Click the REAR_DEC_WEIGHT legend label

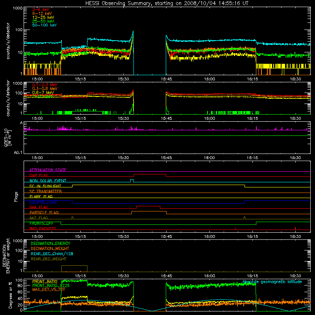click(x=48, y=259)
